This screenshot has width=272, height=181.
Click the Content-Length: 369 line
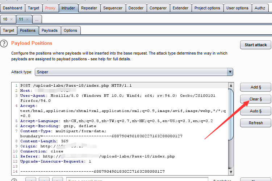(x=44, y=141)
